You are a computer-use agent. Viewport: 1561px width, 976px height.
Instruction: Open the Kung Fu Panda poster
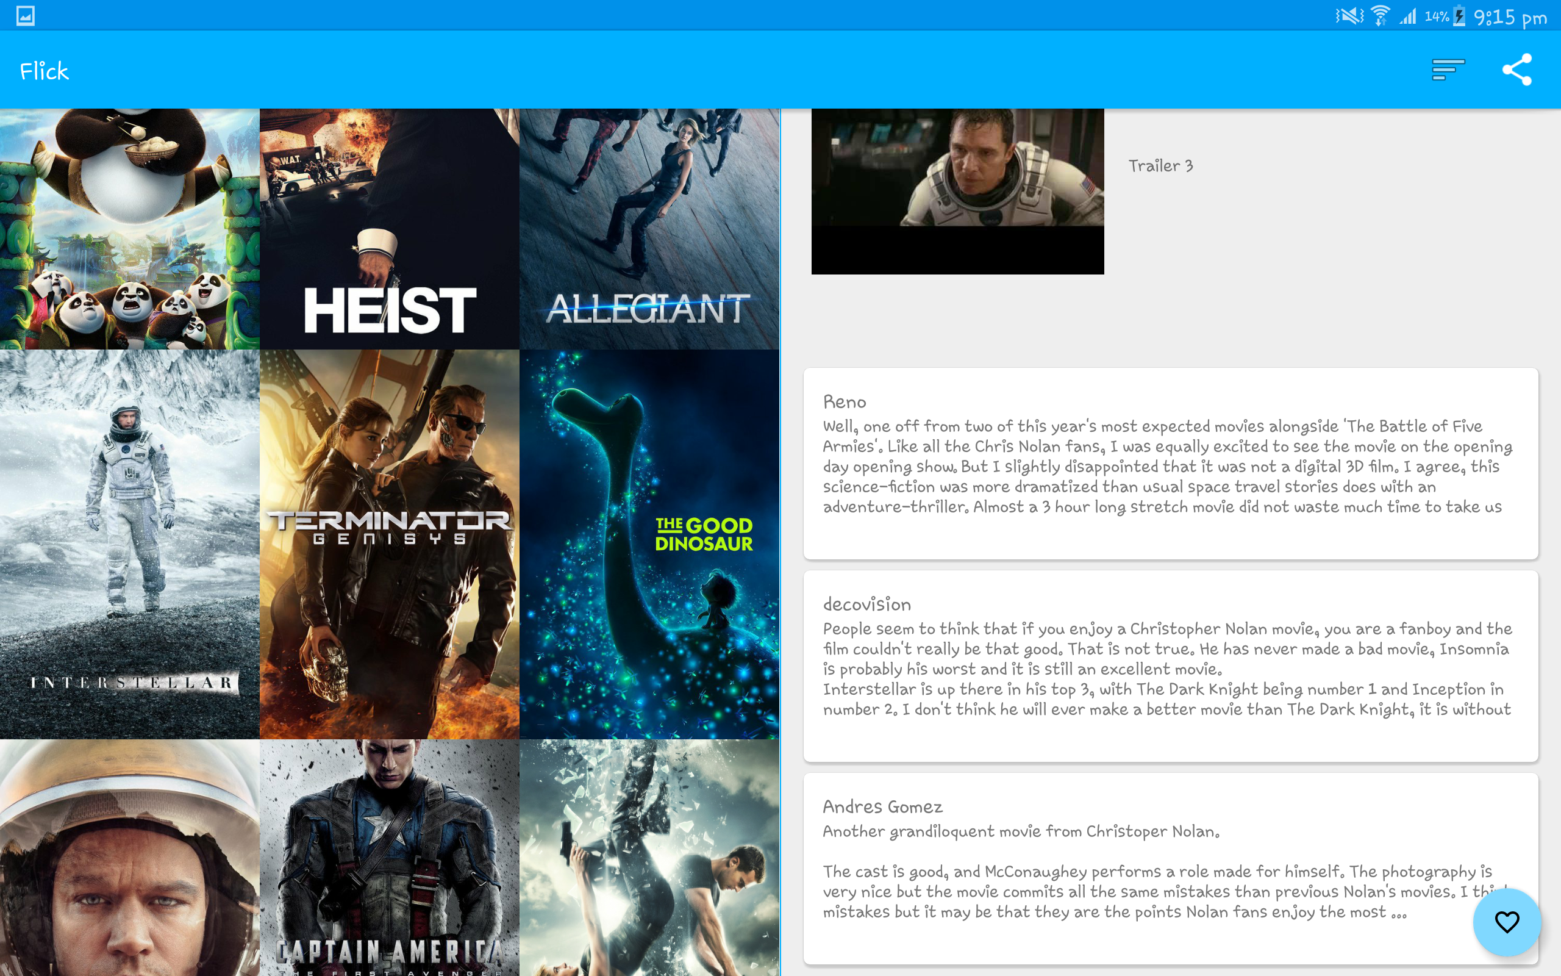coord(129,229)
